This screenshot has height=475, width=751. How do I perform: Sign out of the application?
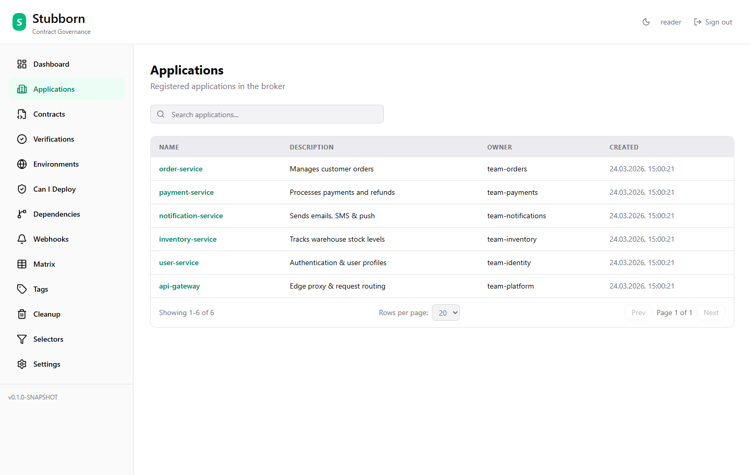coord(713,22)
